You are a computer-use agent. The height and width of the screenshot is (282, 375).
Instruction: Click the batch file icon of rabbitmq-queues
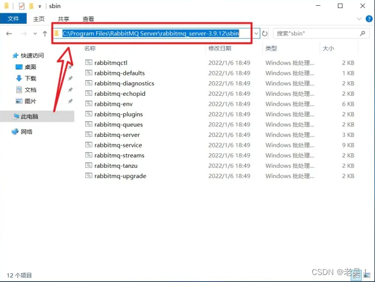89,124
